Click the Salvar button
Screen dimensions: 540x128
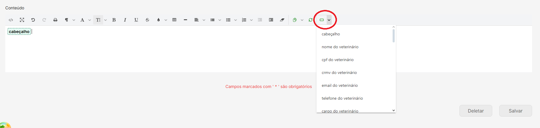515,111
